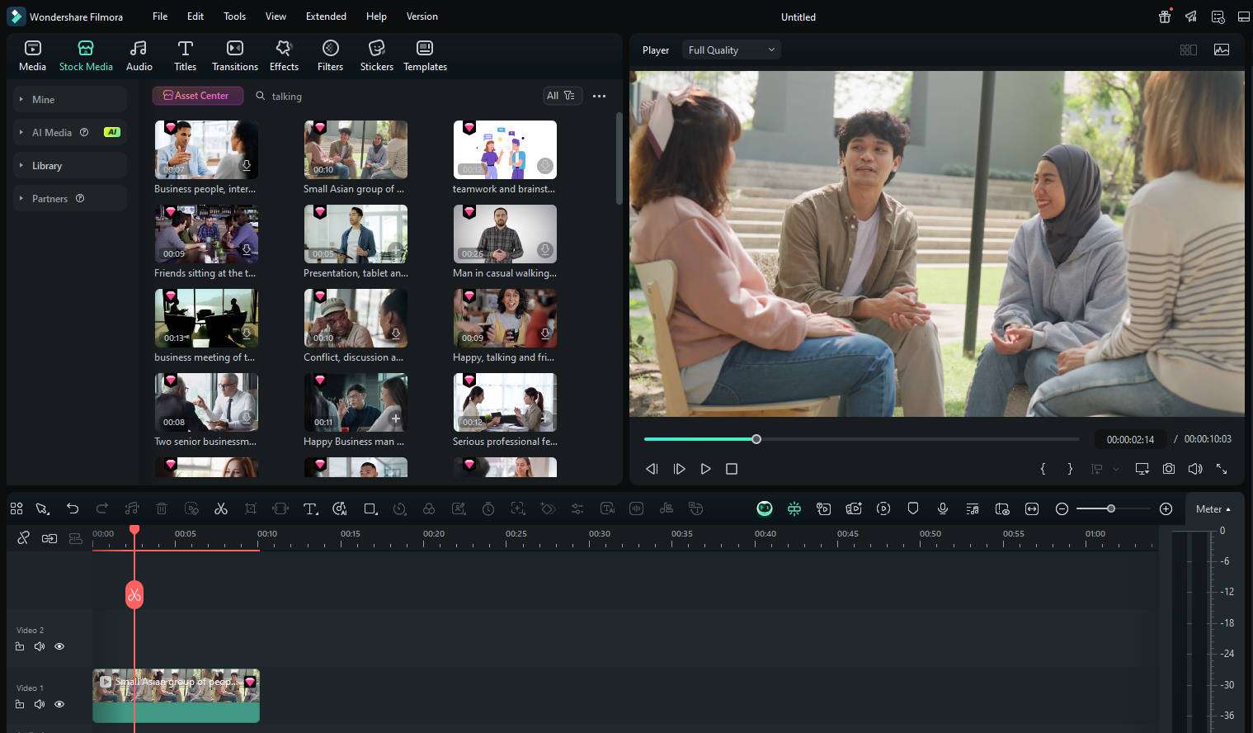Click the marker shield icon
1253x733 pixels.
point(913,508)
